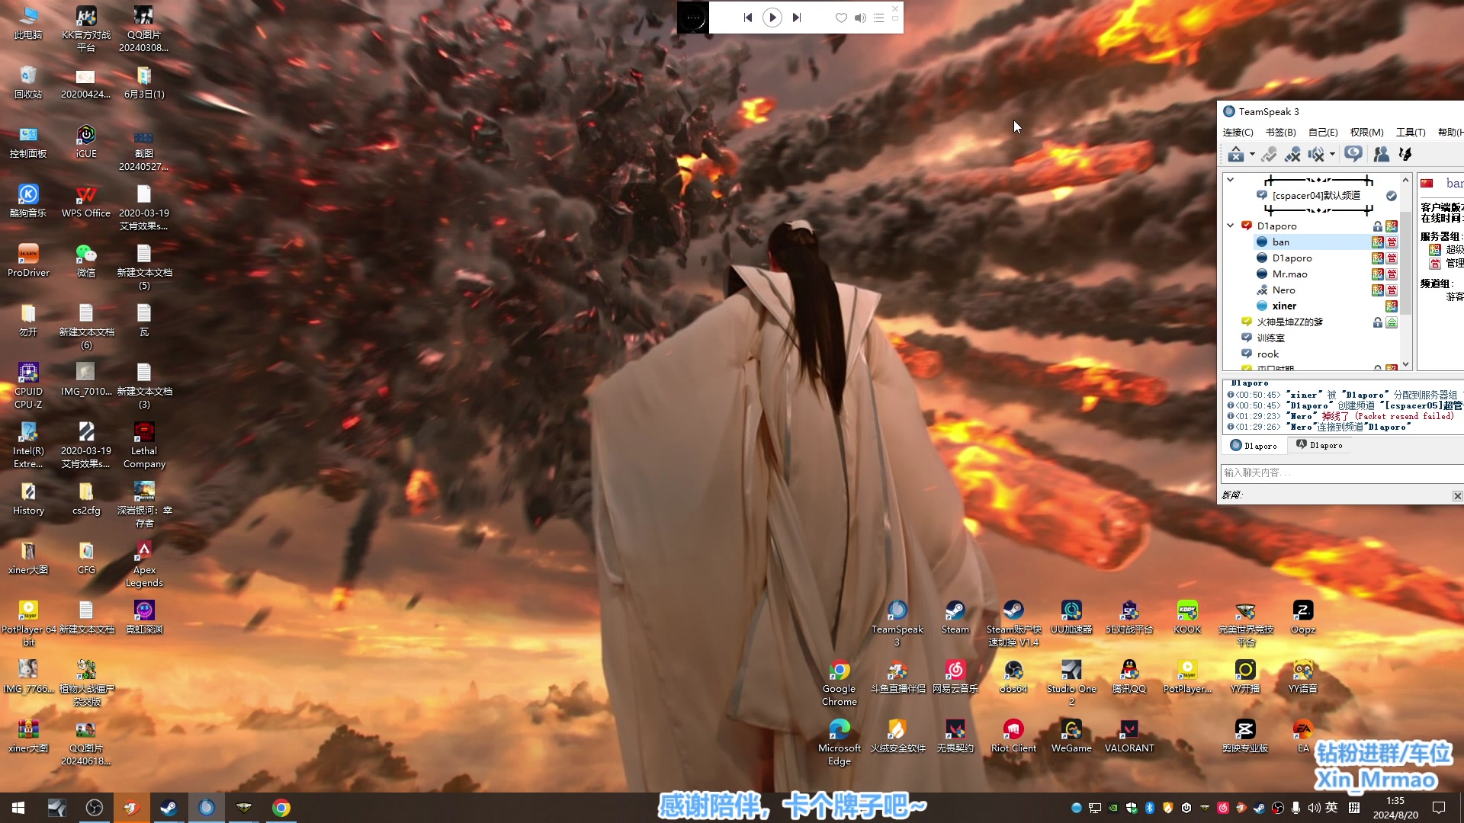
Task: Click mini player album cover thumbnail
Action: tap(693, 18)
